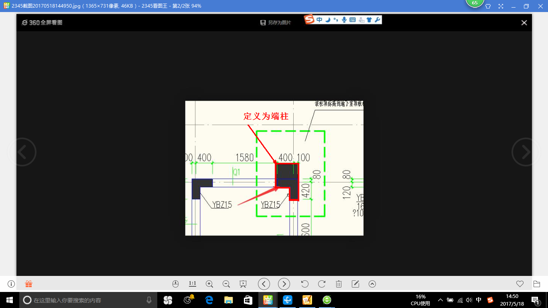The height and width of the screenshot is (308, 548).
Task: Click the large right arrow overlay
Action: 526,152
